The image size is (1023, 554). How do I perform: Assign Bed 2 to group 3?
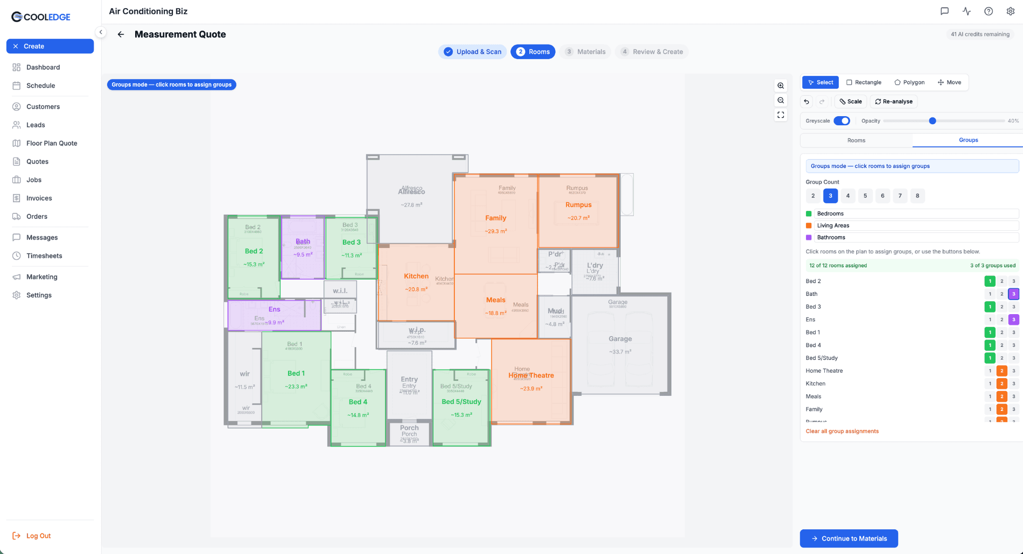[x=1013, y=281]
